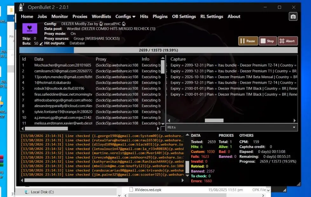Viewport: 311px width, 197px height.
Task: Click the Data column header
Action: click(39, 59)
